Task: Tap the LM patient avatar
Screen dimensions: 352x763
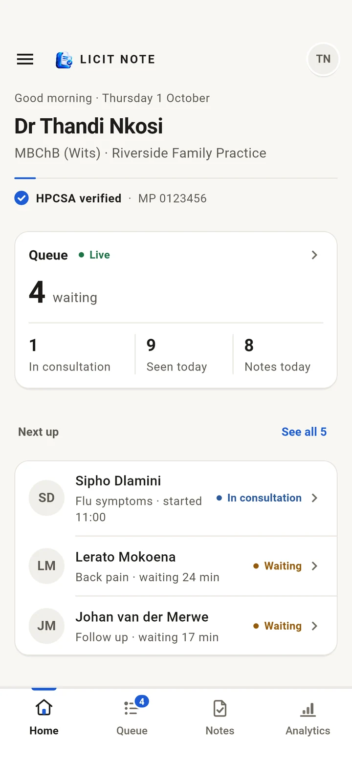Action: tap(46, 566)
